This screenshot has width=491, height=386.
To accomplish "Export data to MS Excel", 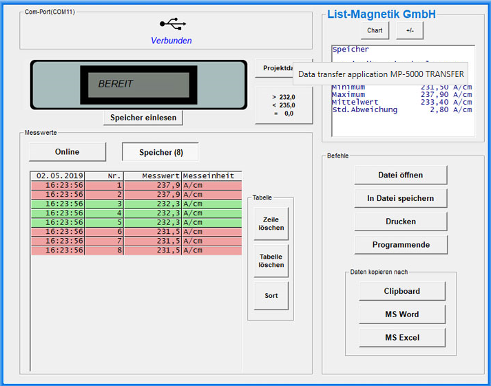I will [x=402, y=338].
